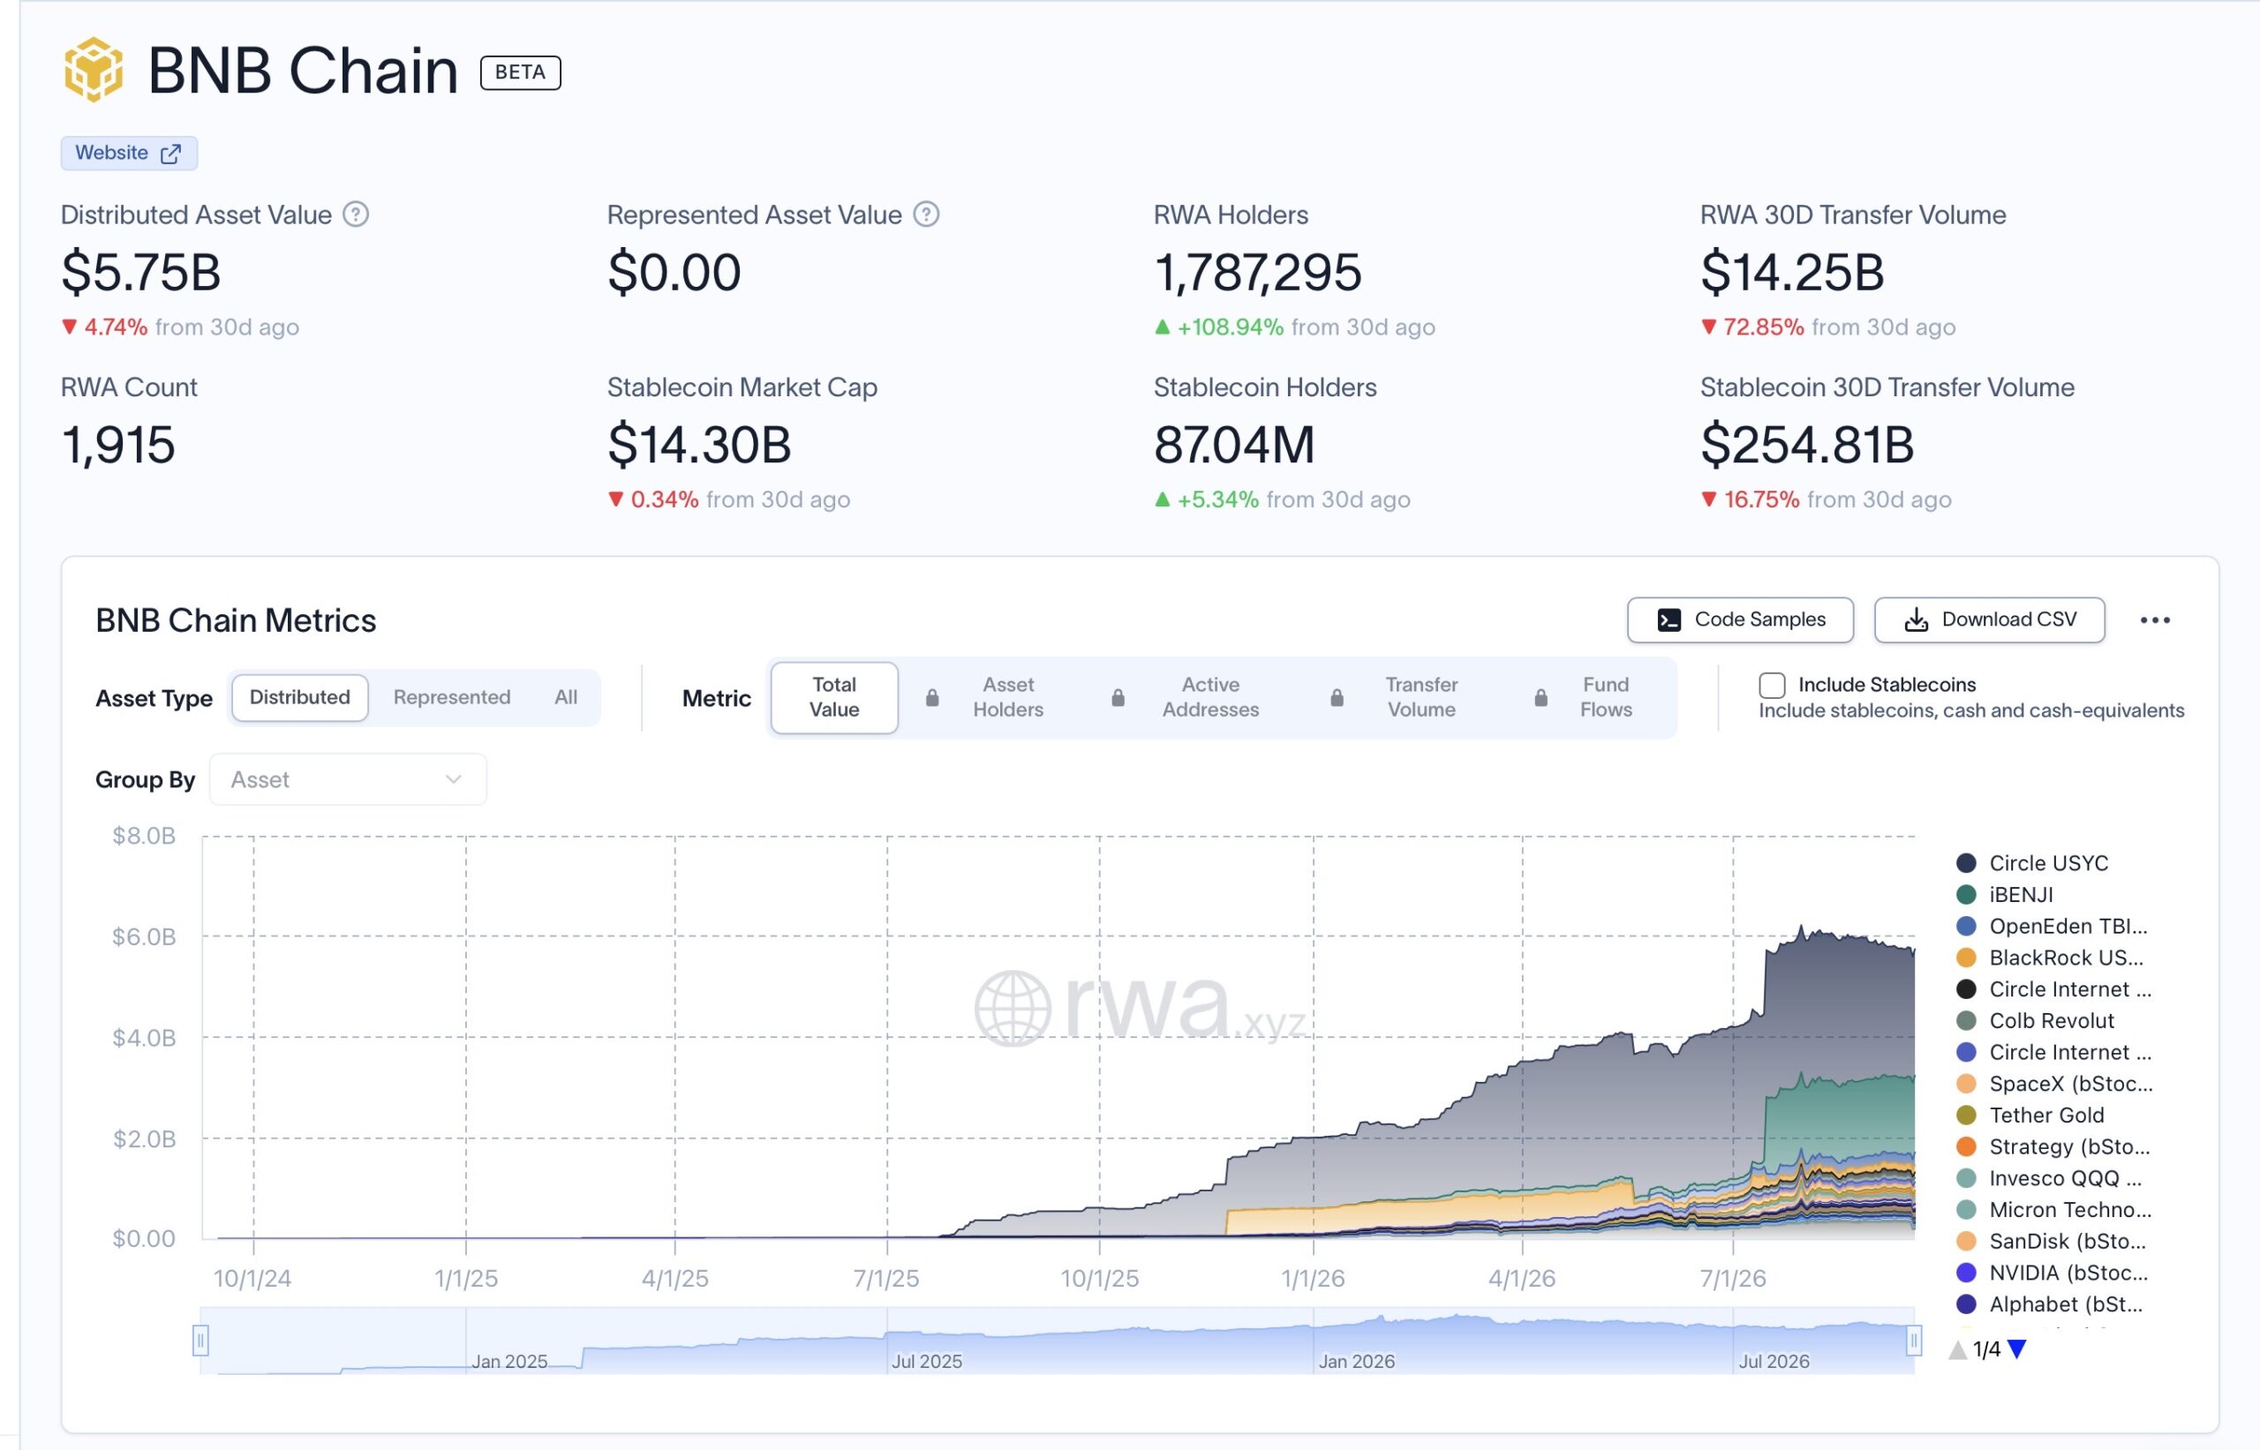Viewport: 2260px width, 1450px height.
Task: Click the BNB Chain logo icon
Action: pos(94,70)
